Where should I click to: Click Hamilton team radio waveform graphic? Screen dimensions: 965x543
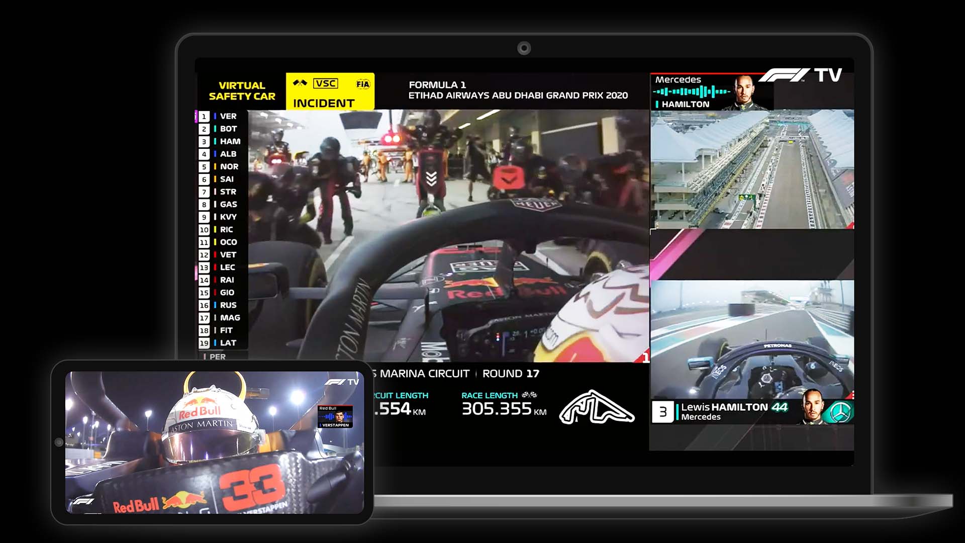pyautogui.click(x=692, y=92)
